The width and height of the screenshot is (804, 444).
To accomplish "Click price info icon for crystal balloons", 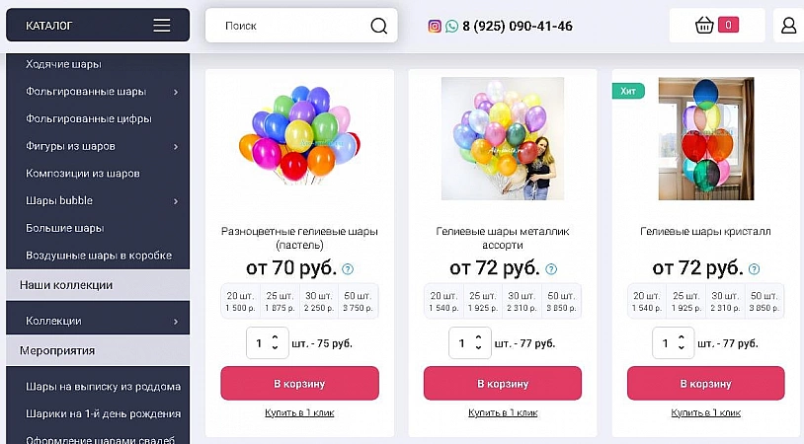I will tap(755, 268).
